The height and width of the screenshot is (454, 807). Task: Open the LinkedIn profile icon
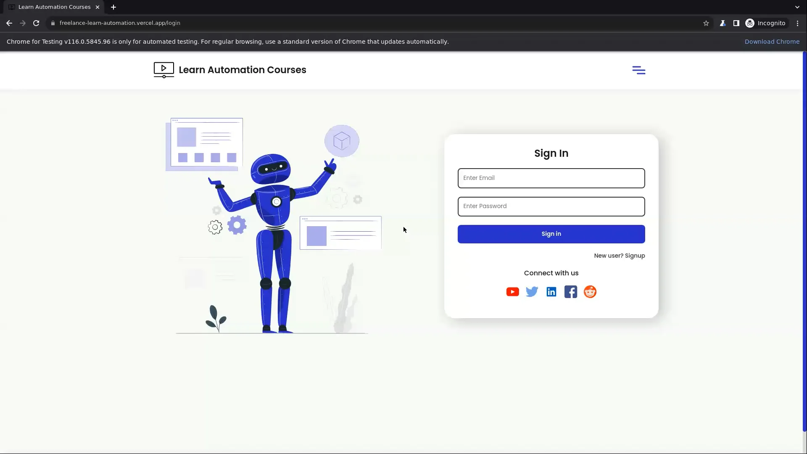tap(551, 291)
